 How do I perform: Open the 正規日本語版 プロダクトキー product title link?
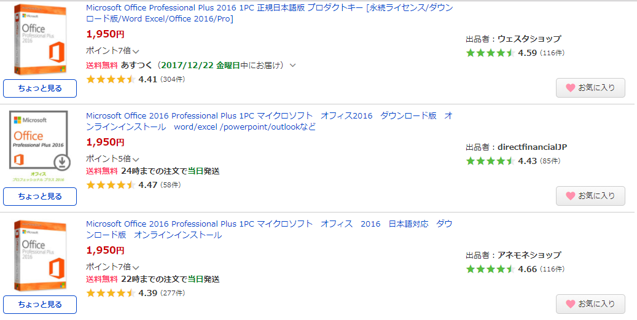[x=269, y=13]
